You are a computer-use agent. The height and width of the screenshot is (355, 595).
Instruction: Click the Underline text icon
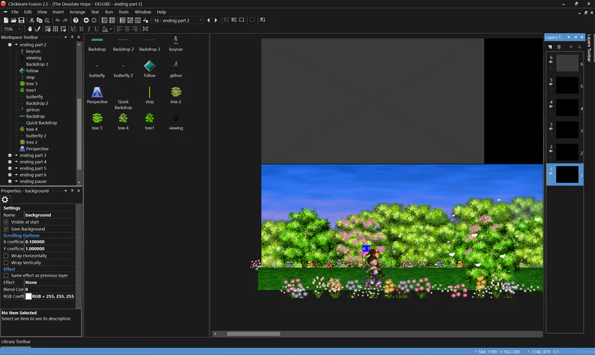tap(97, 29)
